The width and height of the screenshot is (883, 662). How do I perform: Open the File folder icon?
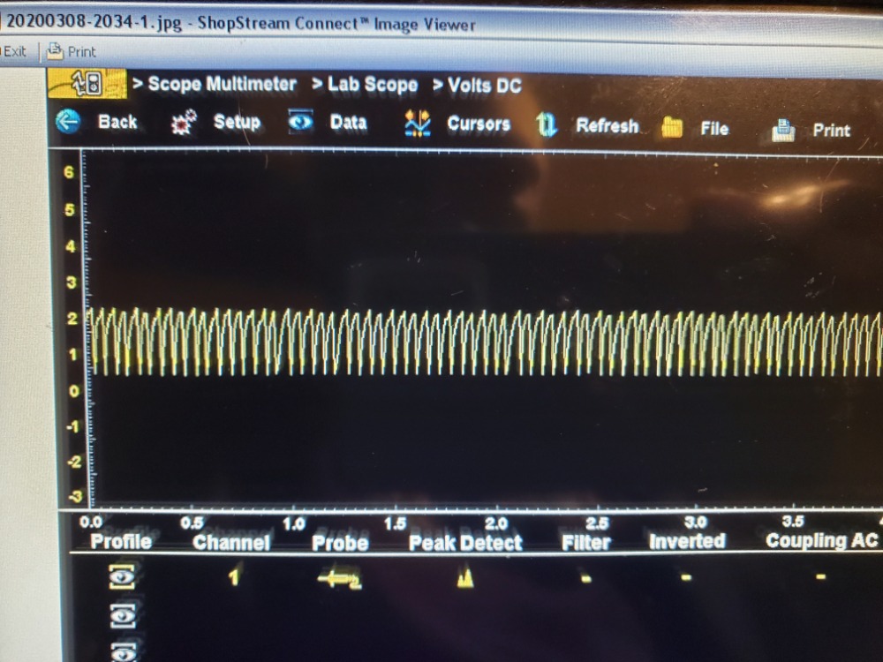(x=672, y=128)
